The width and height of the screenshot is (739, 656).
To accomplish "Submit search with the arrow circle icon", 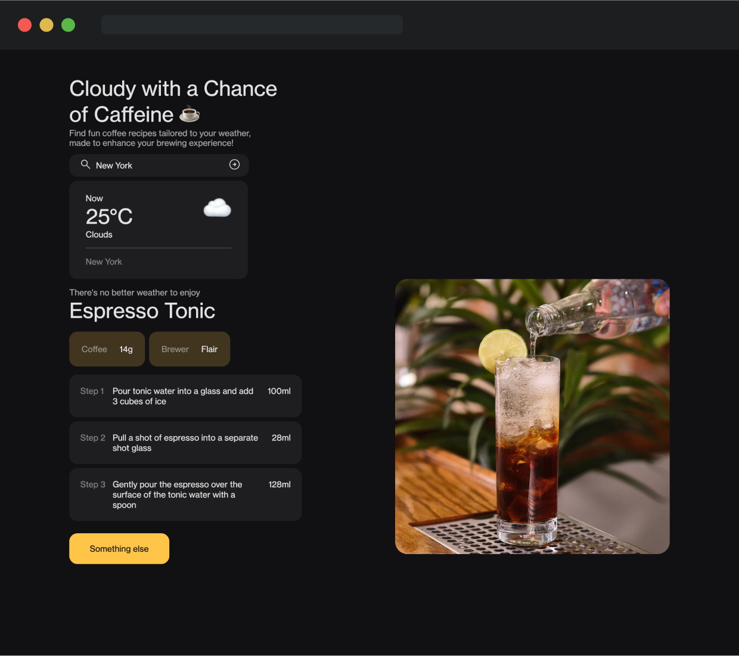I will (x=235, y=164).
